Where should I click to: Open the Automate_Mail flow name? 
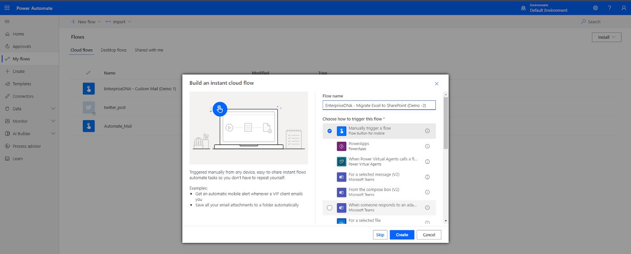click(118, 126)
